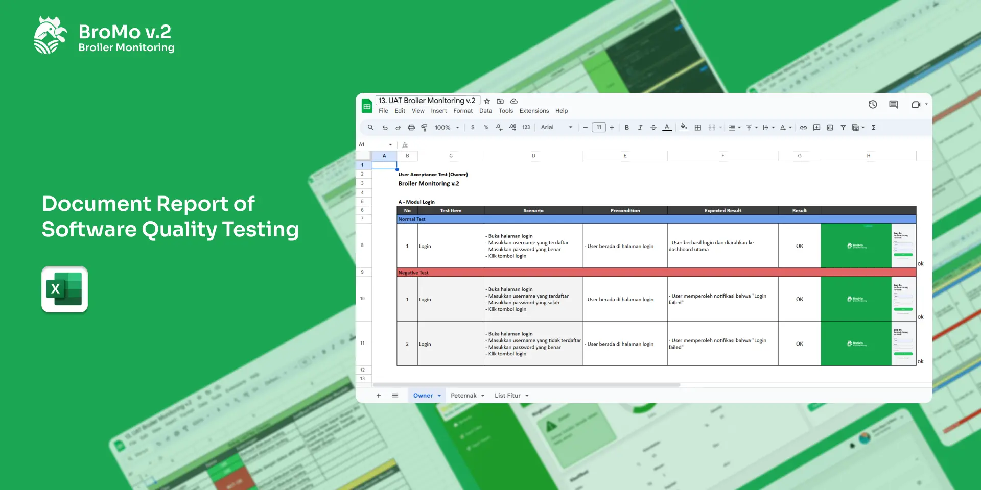Increase font size with plus button

(x=612, y=128)
